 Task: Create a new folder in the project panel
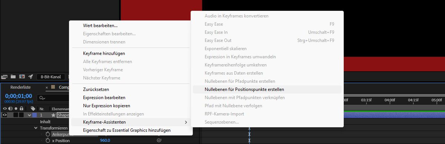(x=13, y=77)
